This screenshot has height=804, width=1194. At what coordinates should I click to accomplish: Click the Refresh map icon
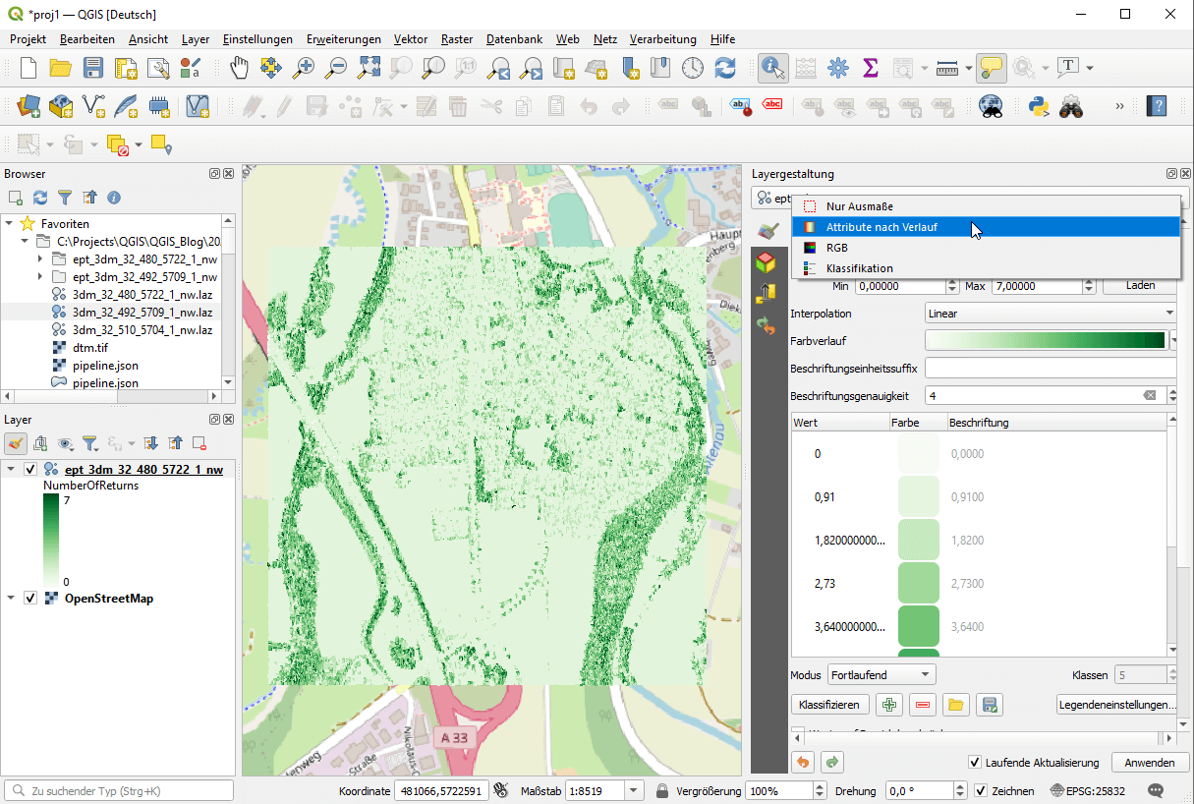725,68
